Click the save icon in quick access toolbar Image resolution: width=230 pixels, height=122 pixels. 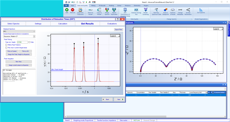[x=66, y=2]
